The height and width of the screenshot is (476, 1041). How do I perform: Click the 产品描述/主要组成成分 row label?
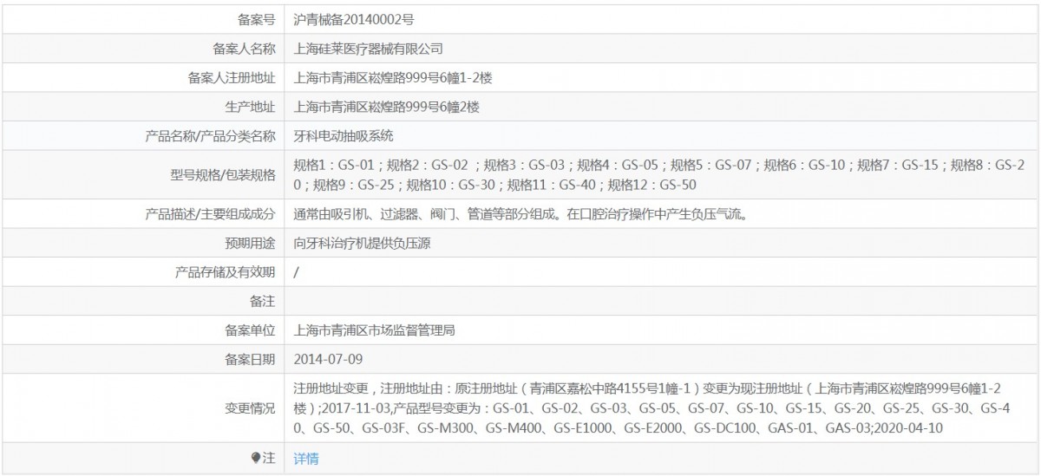[x=211, y=213]
